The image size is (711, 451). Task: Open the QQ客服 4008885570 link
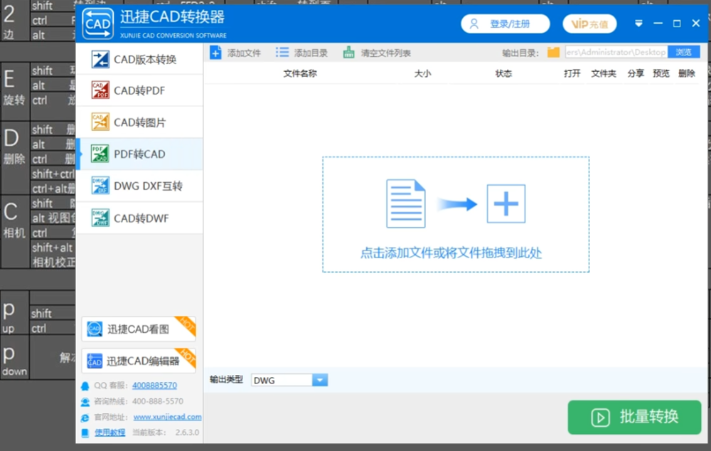pos(154,386)
